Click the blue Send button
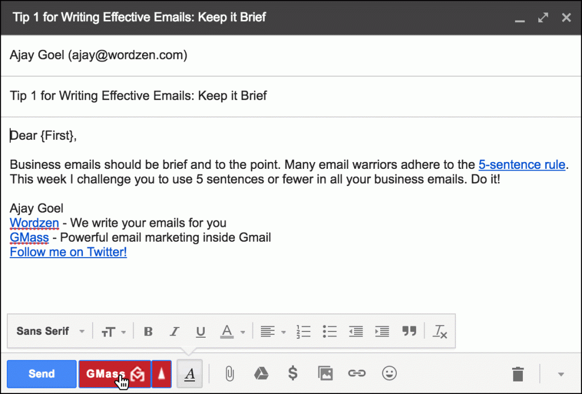This screenshot has width=582, height=394. 41,374
